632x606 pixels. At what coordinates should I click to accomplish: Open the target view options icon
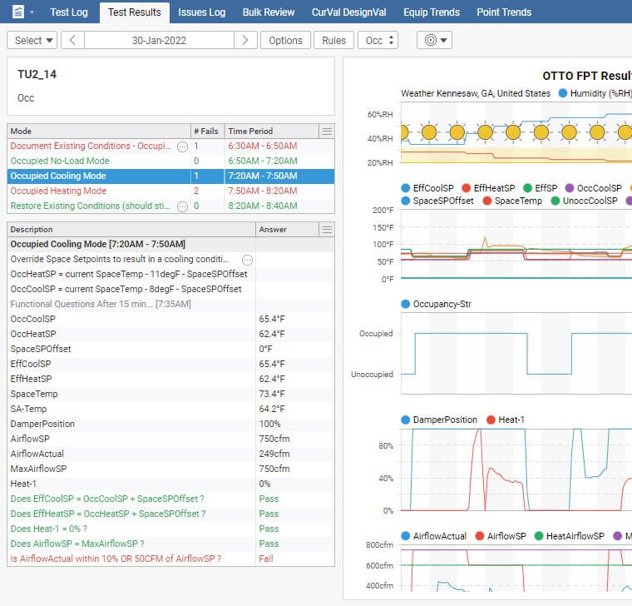tap(433, 40)
